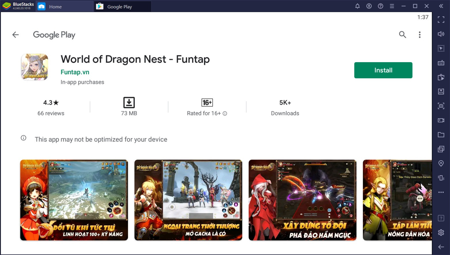This screenshot has width=450, height=255.
Task: Click the Install APK sidebar icon
Action: click(441, 92)
